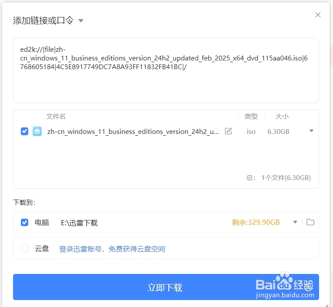The image size is (333, 307).
Task: Click inside the ed2k link text box
Action: point(166,70)
